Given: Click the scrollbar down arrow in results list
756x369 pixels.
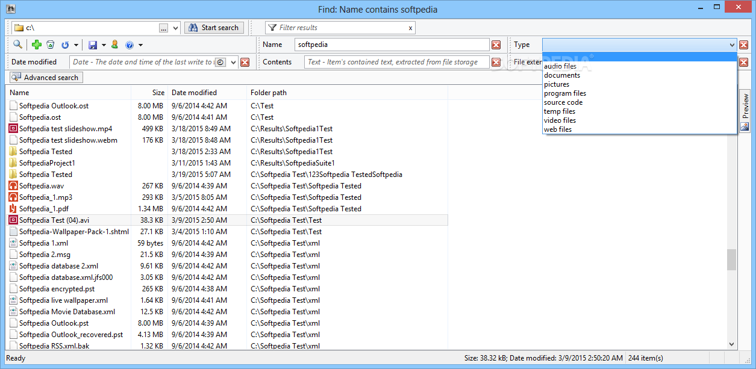Looking at the screenshot, I should pos(731,344).
